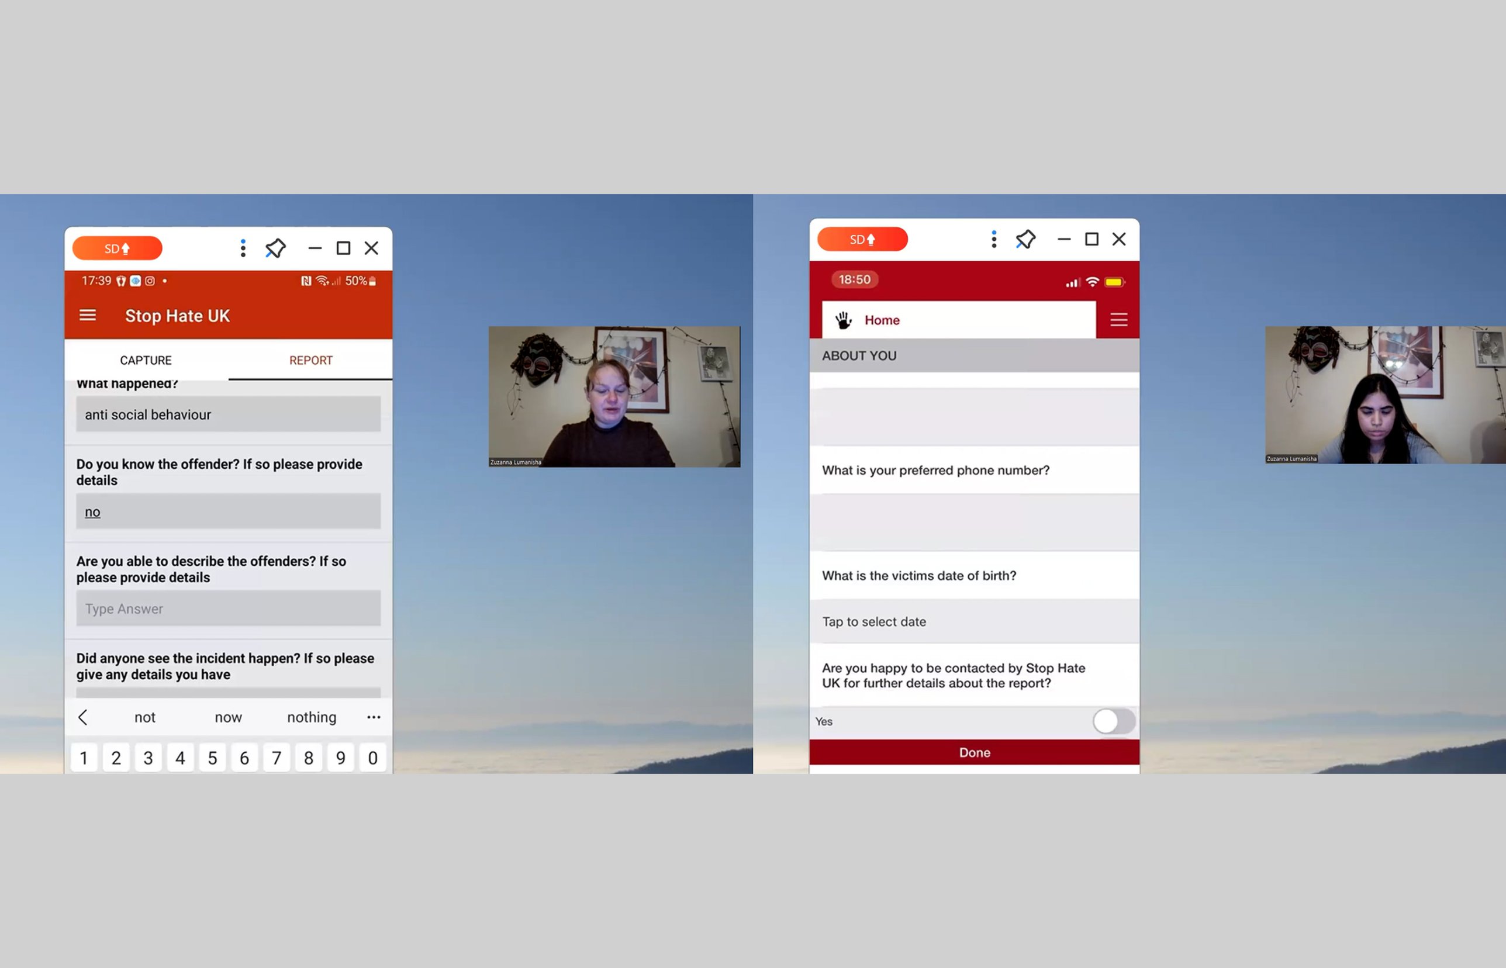The width and height of the screenshot is (1506, 968).
Task: Open 'Tap to select date' picker
Action: click(974, 621)
